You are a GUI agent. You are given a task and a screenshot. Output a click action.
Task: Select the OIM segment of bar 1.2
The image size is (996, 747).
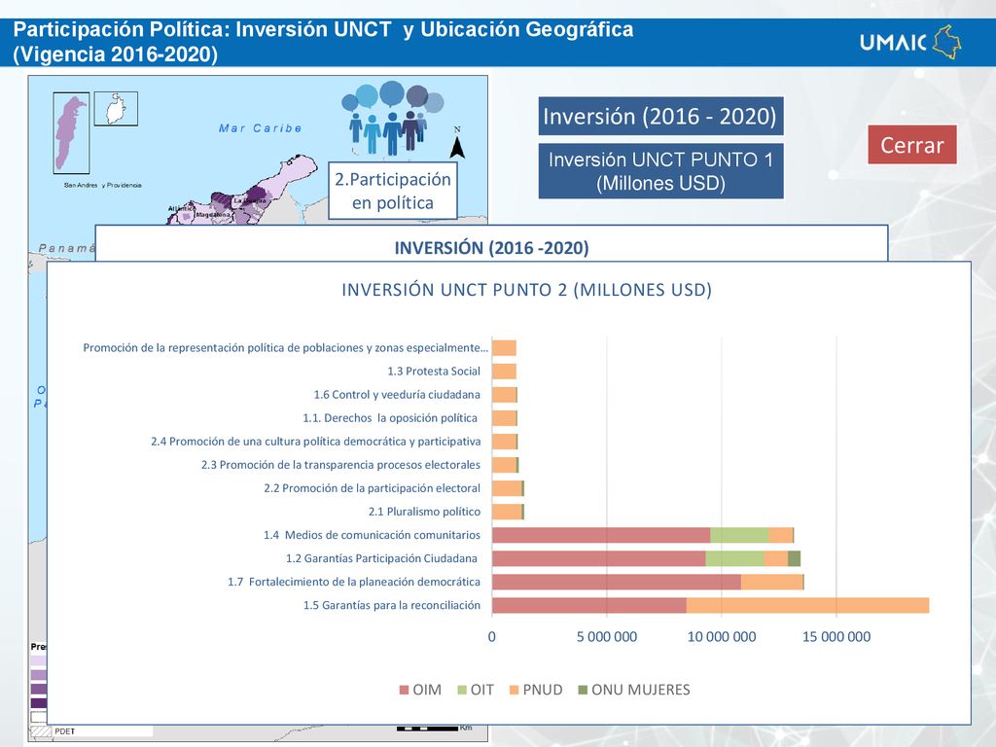tap(598, 558)
